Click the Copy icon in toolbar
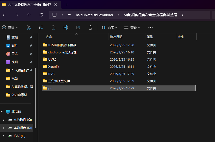The width and height of the screenshot is (215, 142). point(41,27)
